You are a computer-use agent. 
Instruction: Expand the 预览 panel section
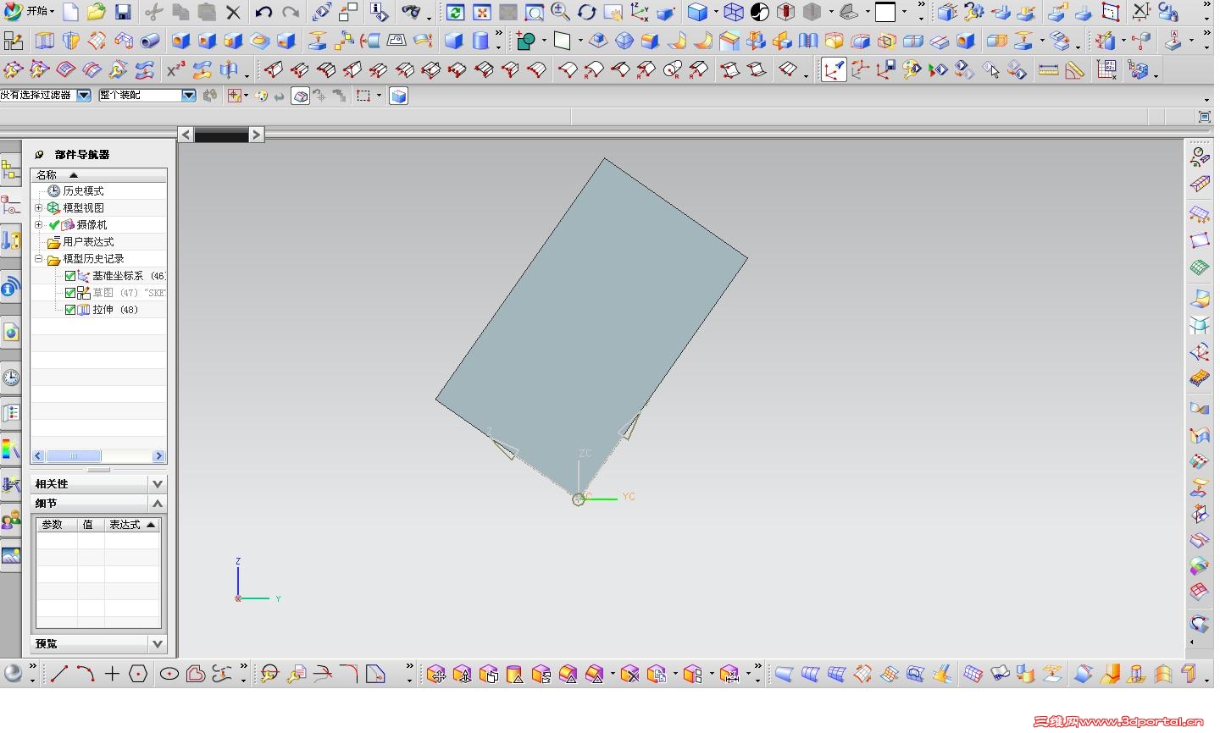[158, 644]
